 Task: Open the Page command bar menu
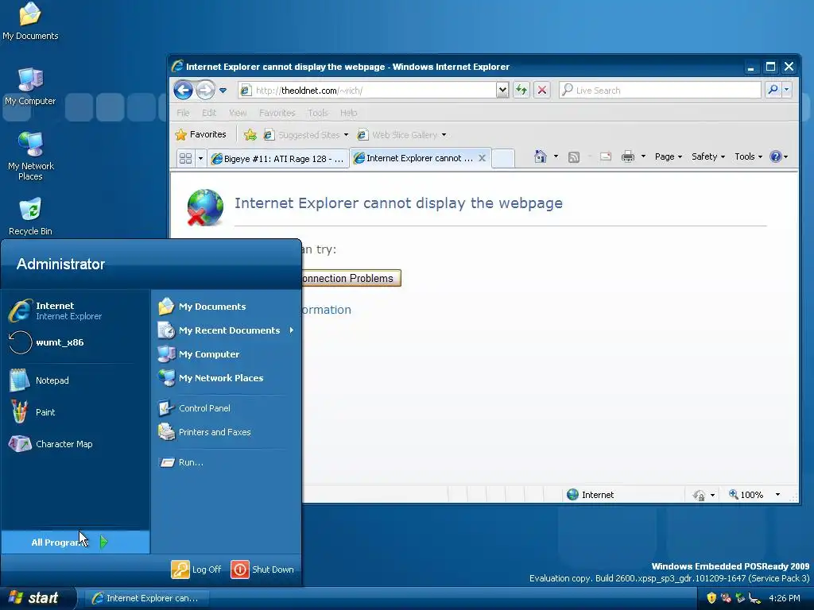[668, 156]
